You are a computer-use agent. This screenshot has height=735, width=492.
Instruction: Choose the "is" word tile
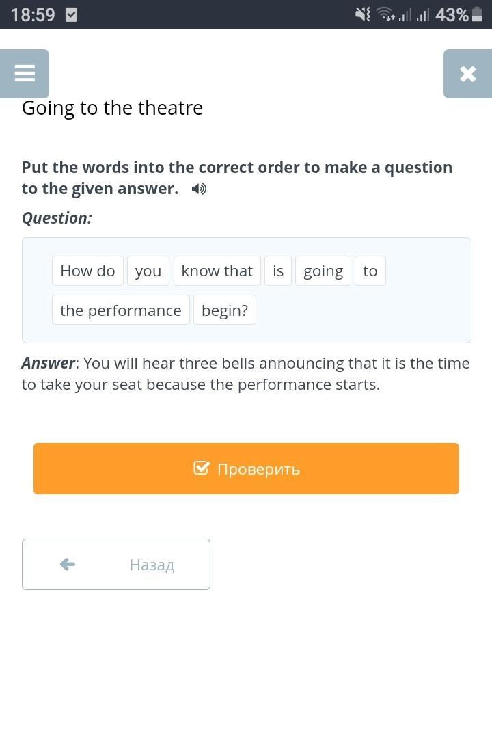point(278,271)
